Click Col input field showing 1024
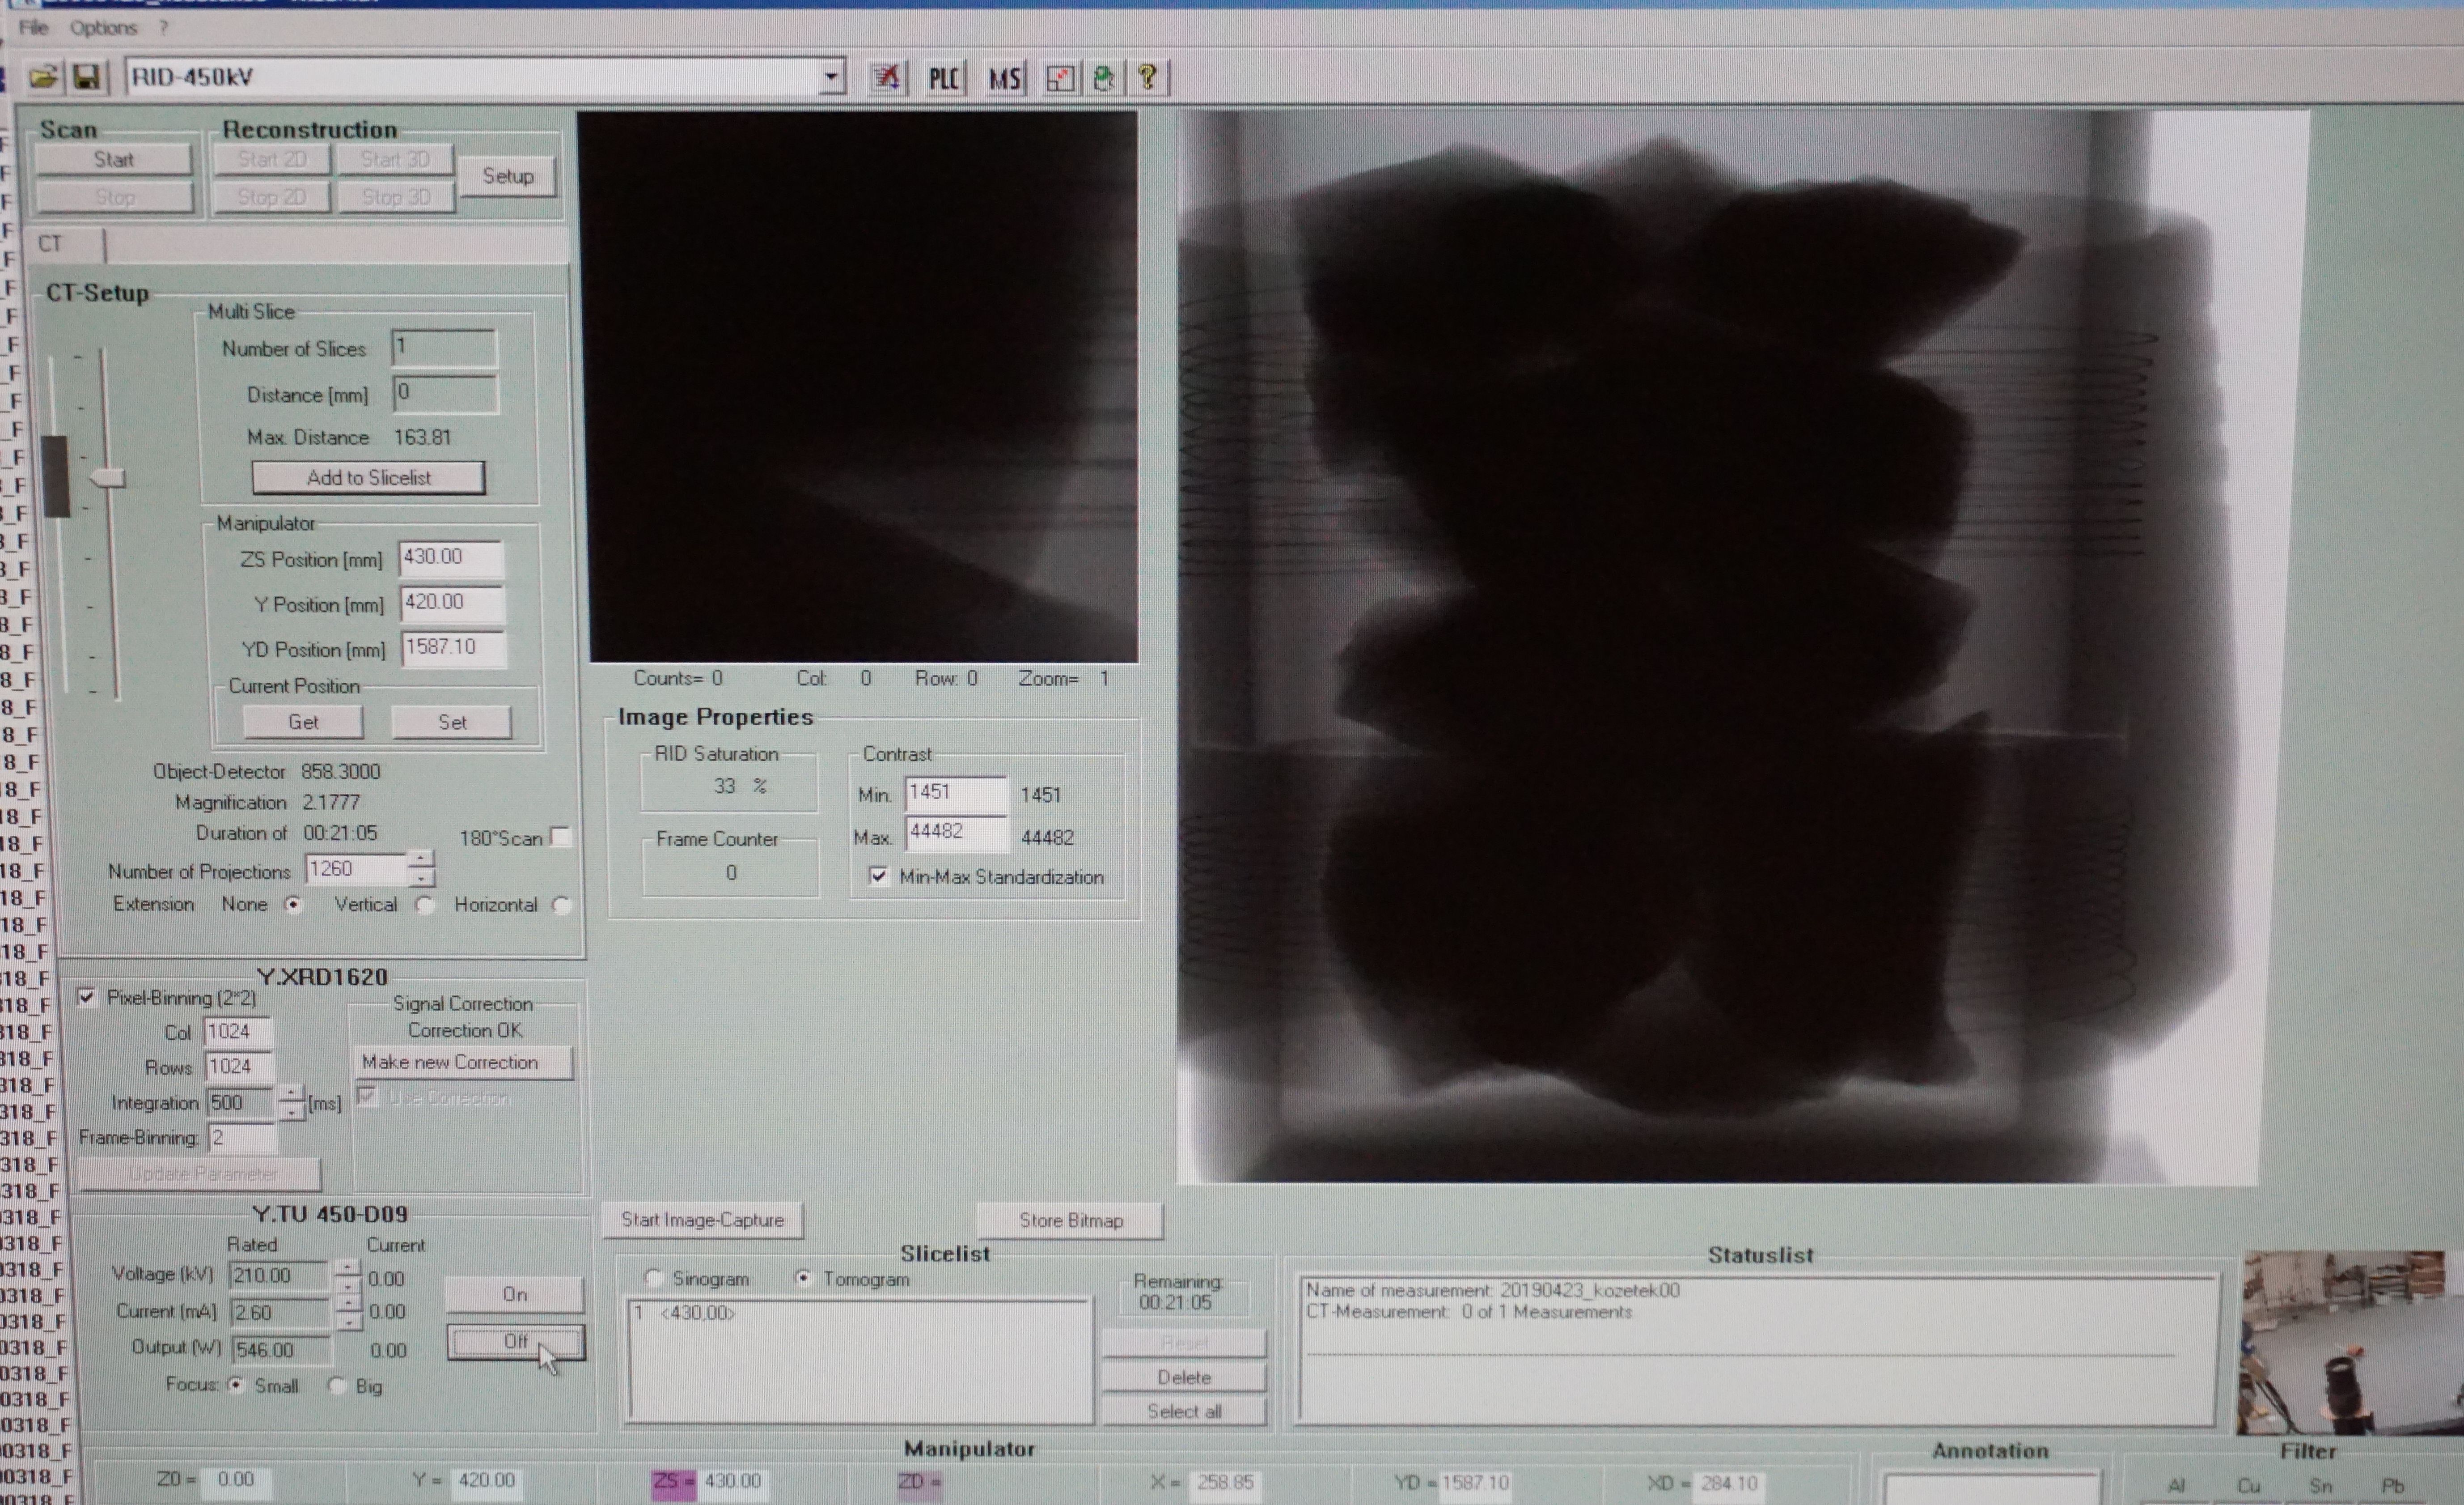The height and width of the screenshot is (1505, 2464). [238, 1032]
